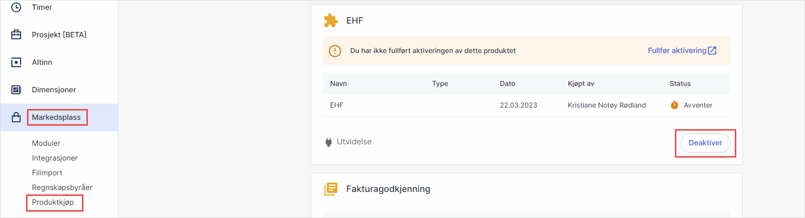Click the Fakturagodkjenning document icon

(331, 189)
